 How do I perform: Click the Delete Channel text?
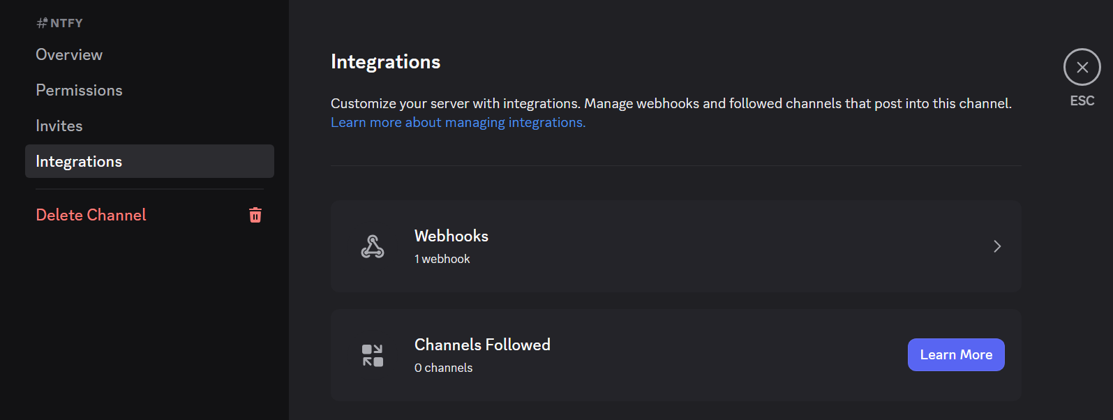91,215
